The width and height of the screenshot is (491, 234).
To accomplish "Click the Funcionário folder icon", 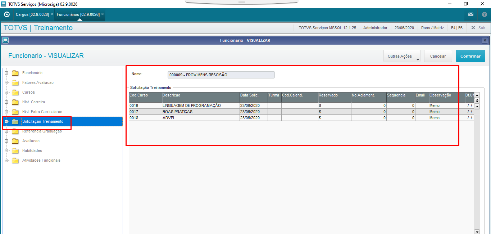I will [x=15, y=73].
